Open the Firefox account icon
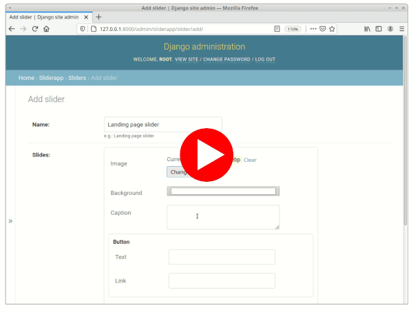The image size is (413, 310). coord(390,29)
